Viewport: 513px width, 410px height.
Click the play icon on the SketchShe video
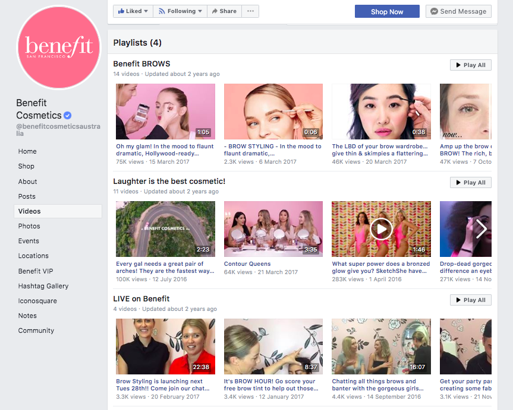point(381,229)
